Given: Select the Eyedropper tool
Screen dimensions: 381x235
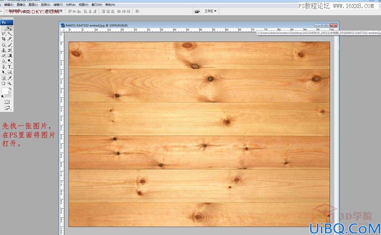Looking at the screenshot, I should [x=10, y=78].
